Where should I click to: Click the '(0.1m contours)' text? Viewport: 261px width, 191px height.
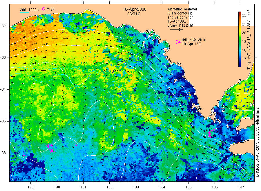pos(180,13)
